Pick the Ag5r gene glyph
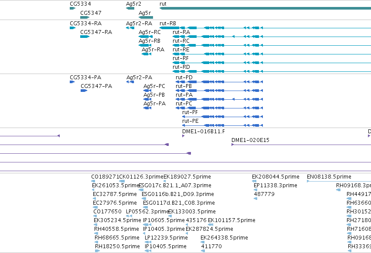The width and height of the screenshot is (371, 253). point(146,17)
